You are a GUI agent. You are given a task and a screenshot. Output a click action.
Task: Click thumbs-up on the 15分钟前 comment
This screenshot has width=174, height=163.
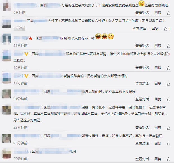coord(168,68)
